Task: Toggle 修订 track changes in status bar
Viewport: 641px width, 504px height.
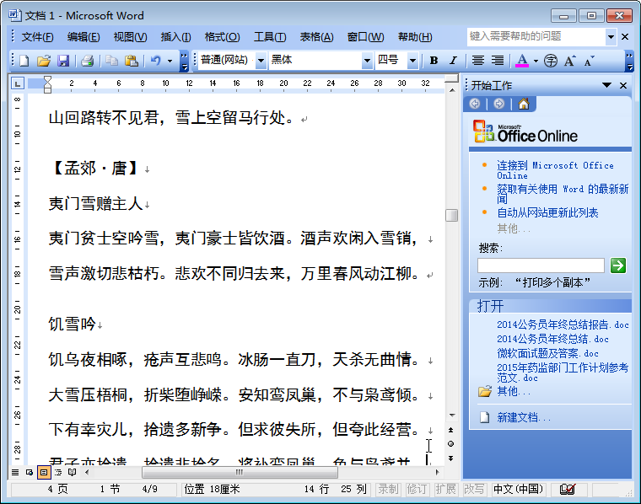Action: pos(417,489)
